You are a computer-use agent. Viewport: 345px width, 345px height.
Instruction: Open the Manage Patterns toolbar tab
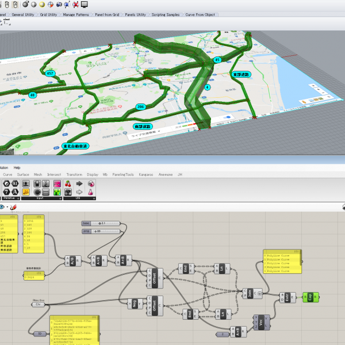[x=76, y=15]
